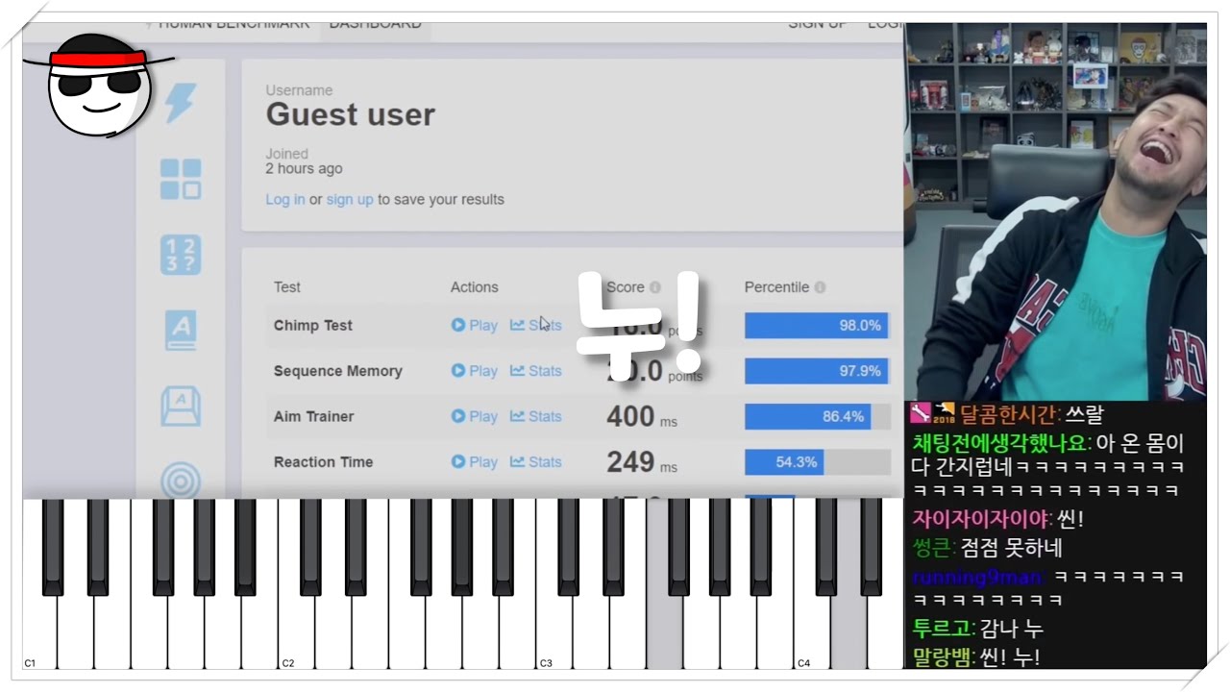Click the streamer webcam video feed
The image size is (1230, 692).
coord(1055,211)
